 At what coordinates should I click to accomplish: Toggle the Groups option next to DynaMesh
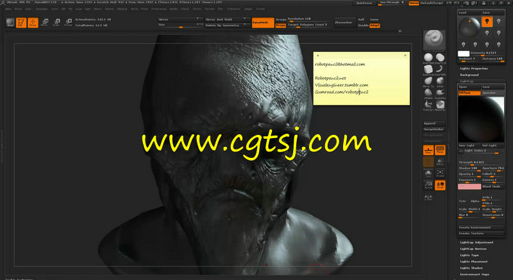(x=281, y=20)
